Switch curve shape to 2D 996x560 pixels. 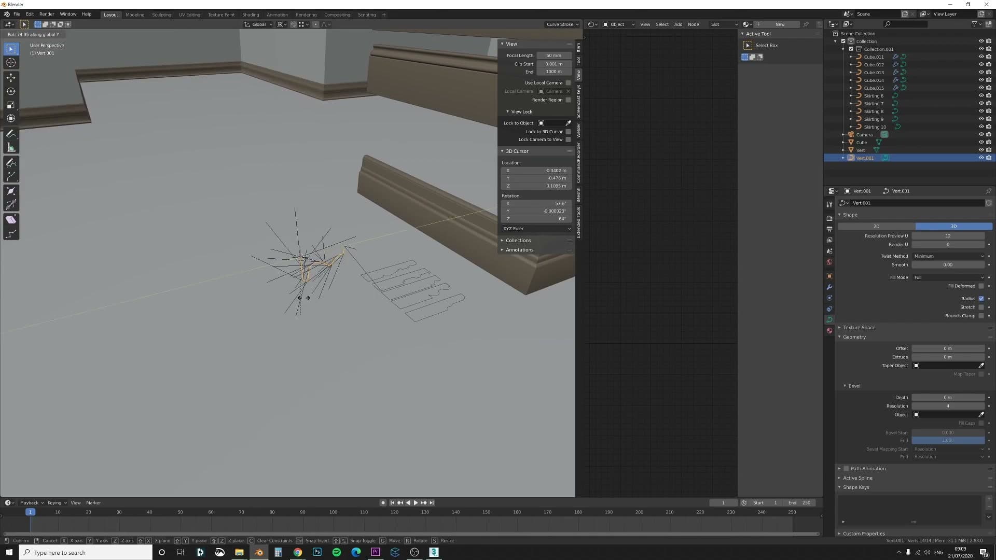pyautogui.click(x=876, y=227)
